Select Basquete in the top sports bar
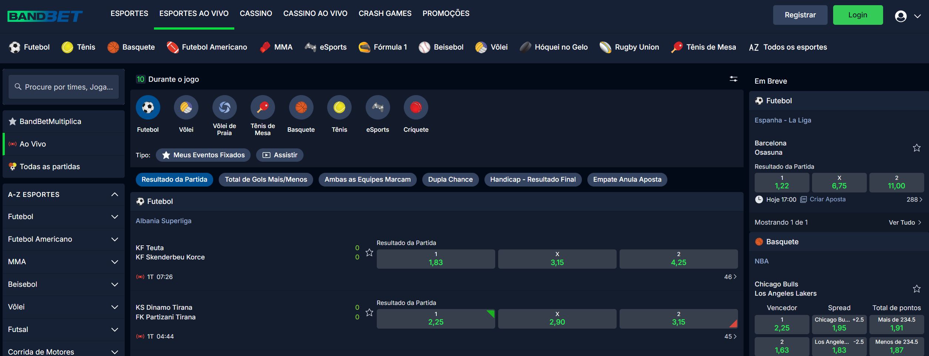 (131, 47)
